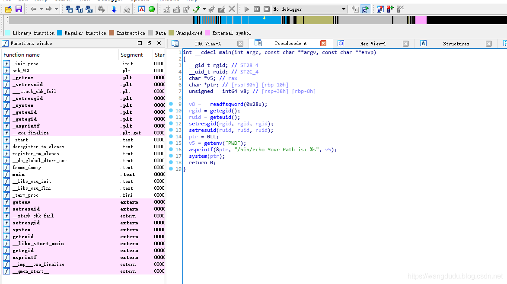Click the asterisk-plus array icon
The height and width of the screenshot is (284, 507).
(212, 9)
